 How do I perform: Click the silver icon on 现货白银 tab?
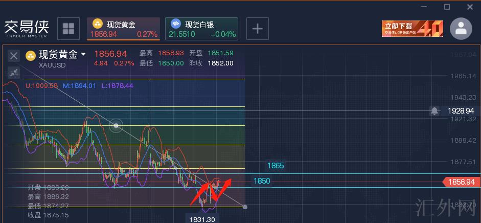pos(176,24)
